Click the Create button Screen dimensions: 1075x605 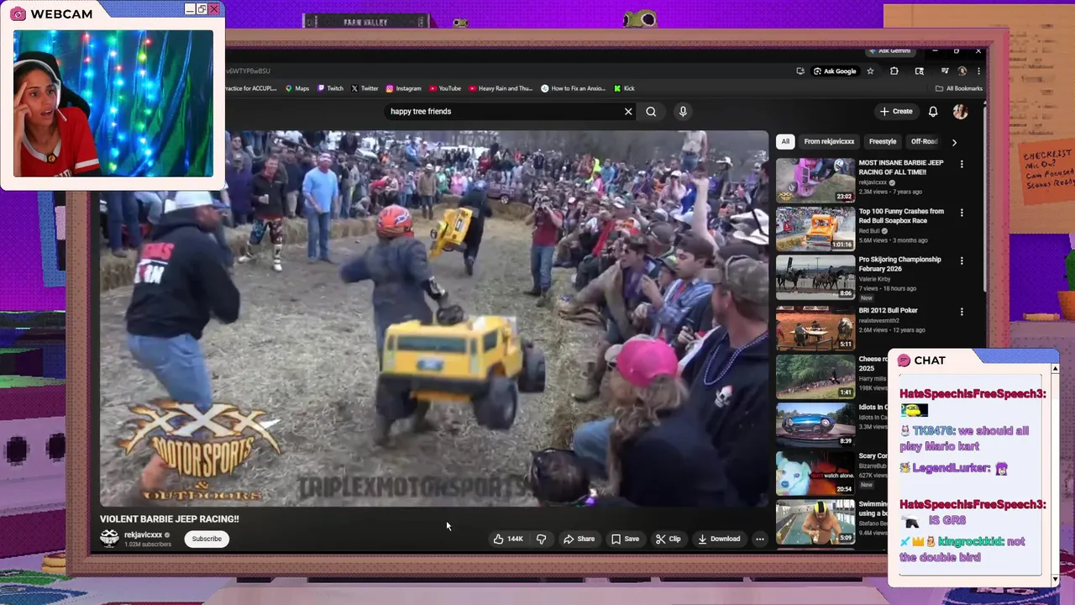896,111
